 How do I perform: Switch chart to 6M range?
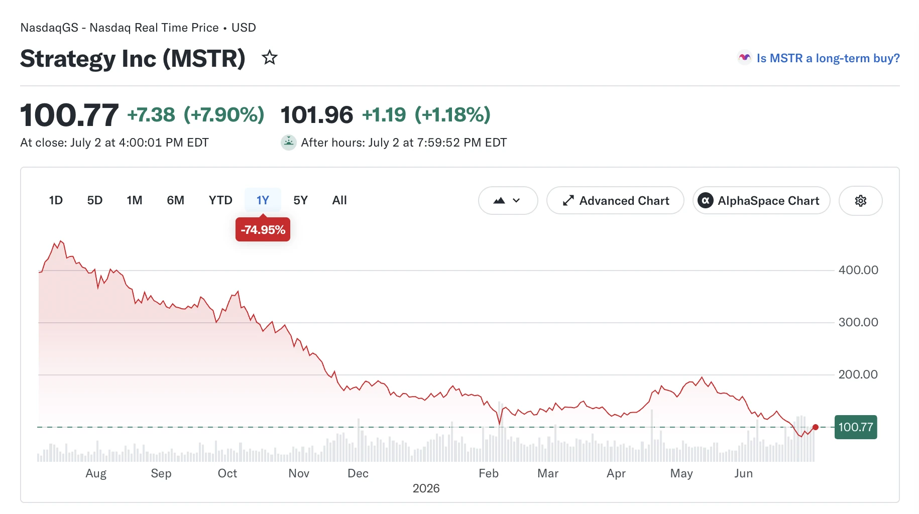(175, 200)
